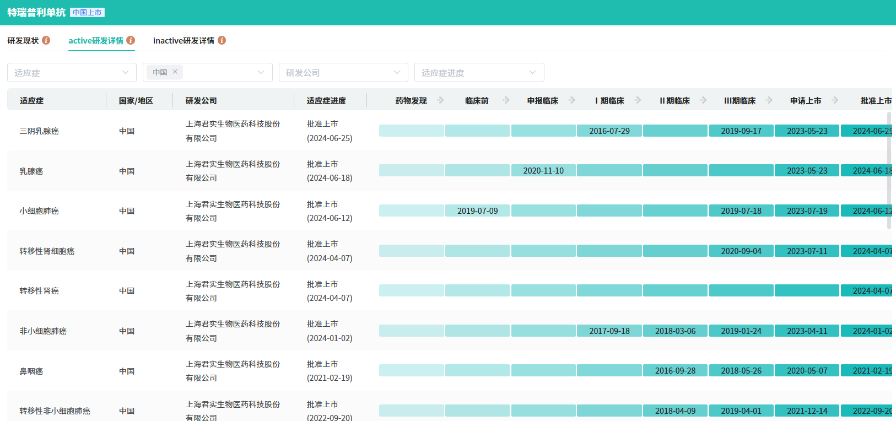Click info icon beside inactive研发详情 tab
This screenshot has width=896, height=421.
(222, 40)
